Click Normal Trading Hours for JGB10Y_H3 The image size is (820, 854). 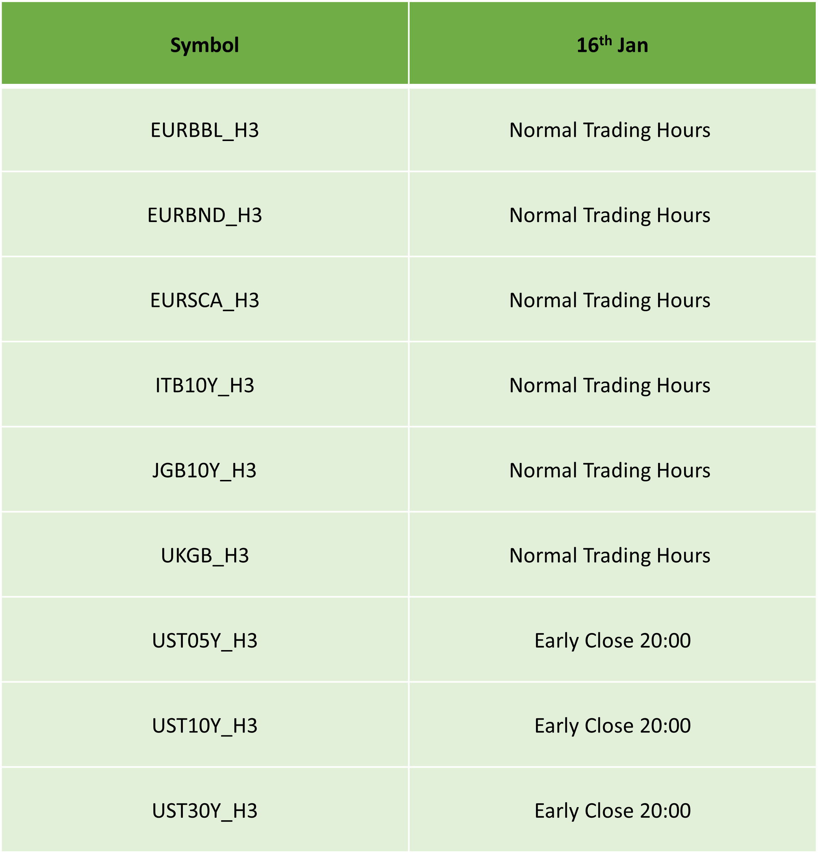click(x=609, y=470)
